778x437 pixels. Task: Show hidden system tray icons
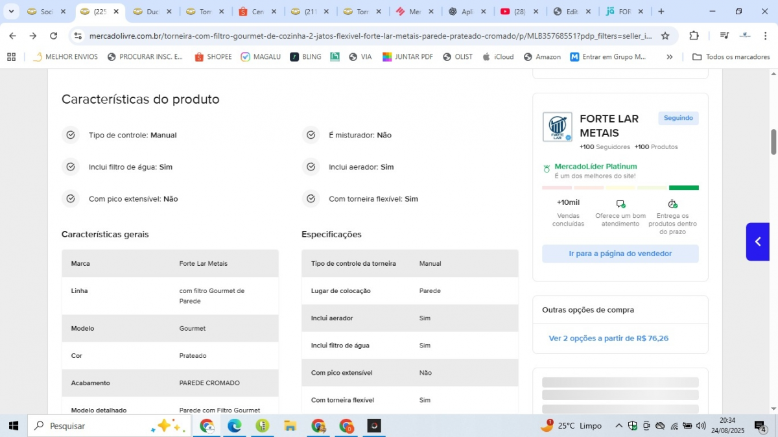click(x=619, y=426)
